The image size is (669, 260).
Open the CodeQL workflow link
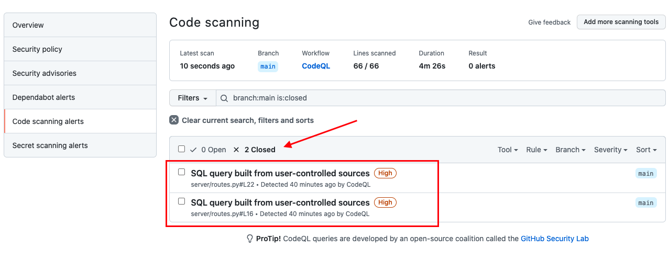coord(316,66)
